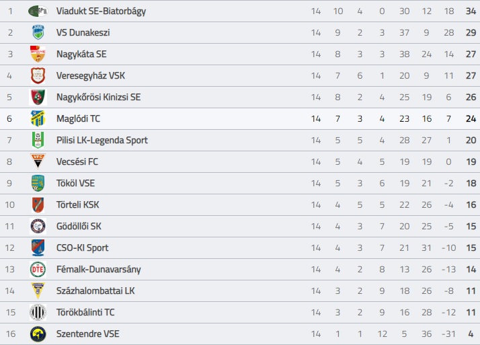Open the Nagykáta SE team crest

38,54
